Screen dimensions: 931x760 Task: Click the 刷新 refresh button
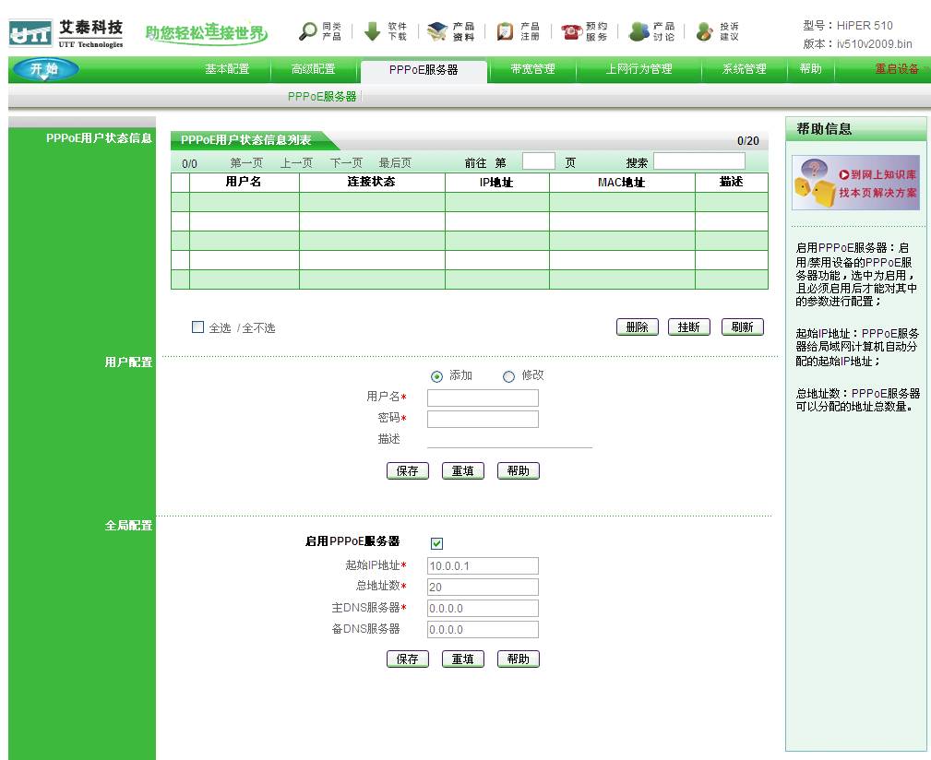tap(742, 327)
